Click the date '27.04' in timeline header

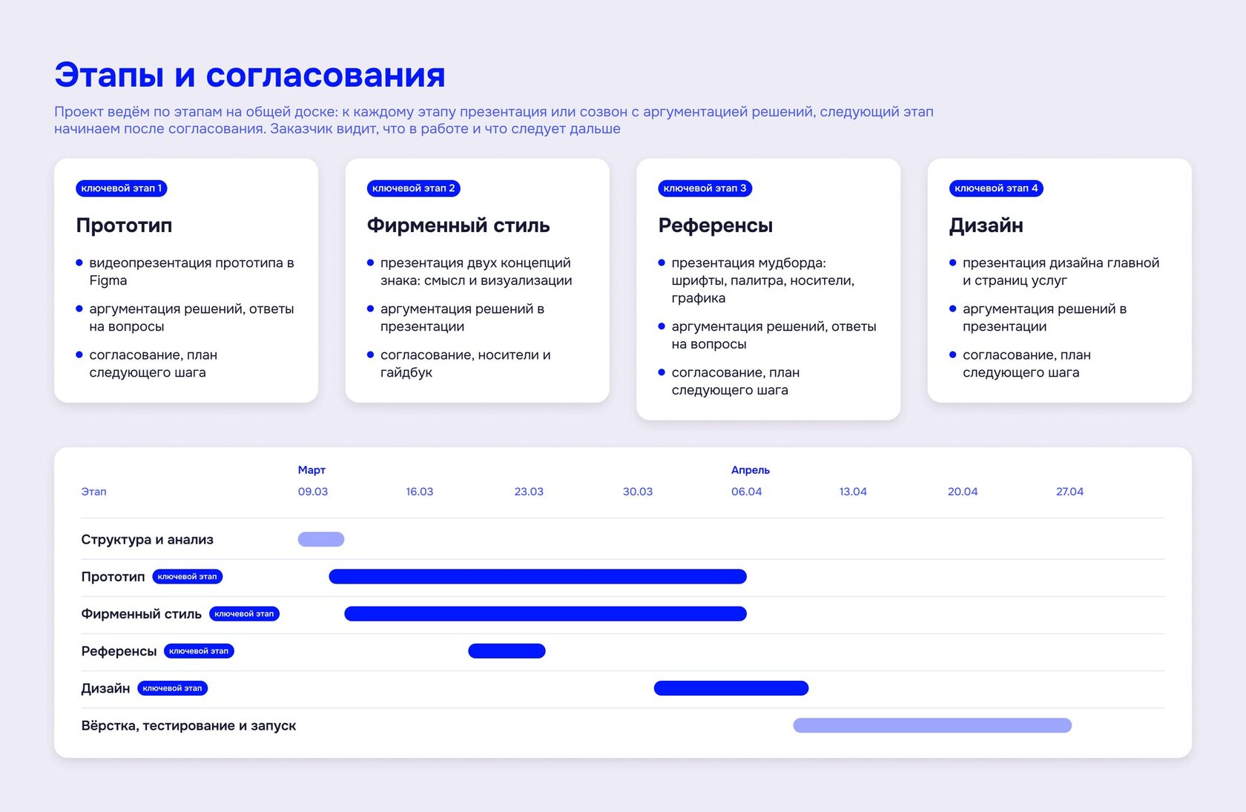pos(1070,492)
